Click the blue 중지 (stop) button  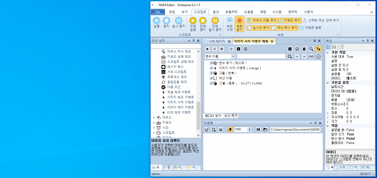point(166,22)
